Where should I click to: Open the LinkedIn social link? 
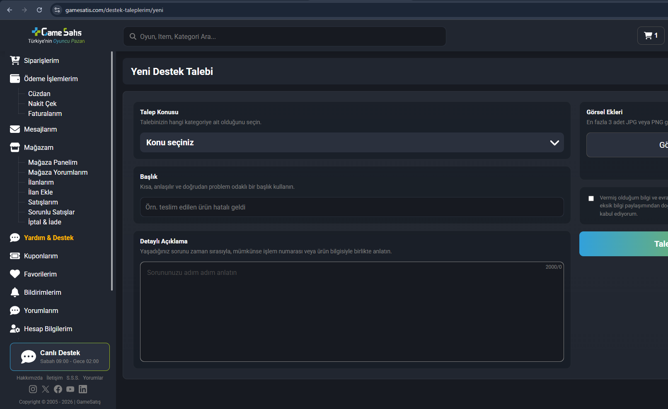[83, 389]
